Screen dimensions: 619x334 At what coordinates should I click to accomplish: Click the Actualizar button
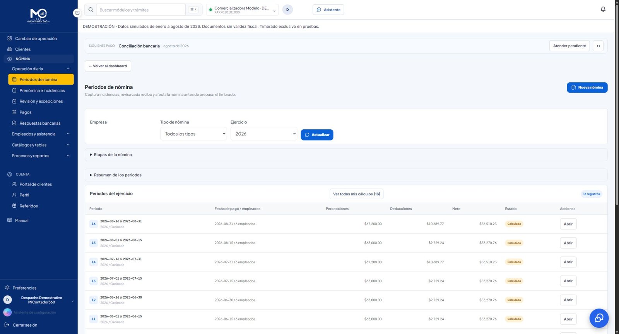tap(317, 135)
